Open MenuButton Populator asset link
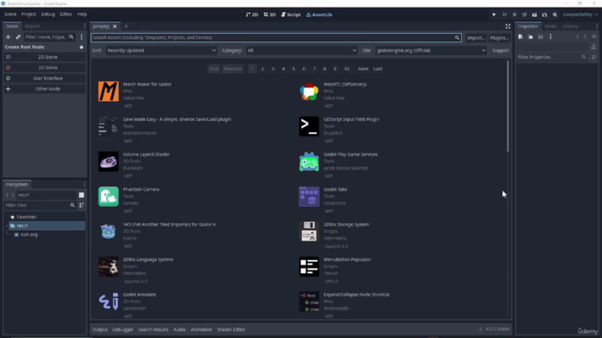The height and width of the screenshot is (338, 602). 347,259
